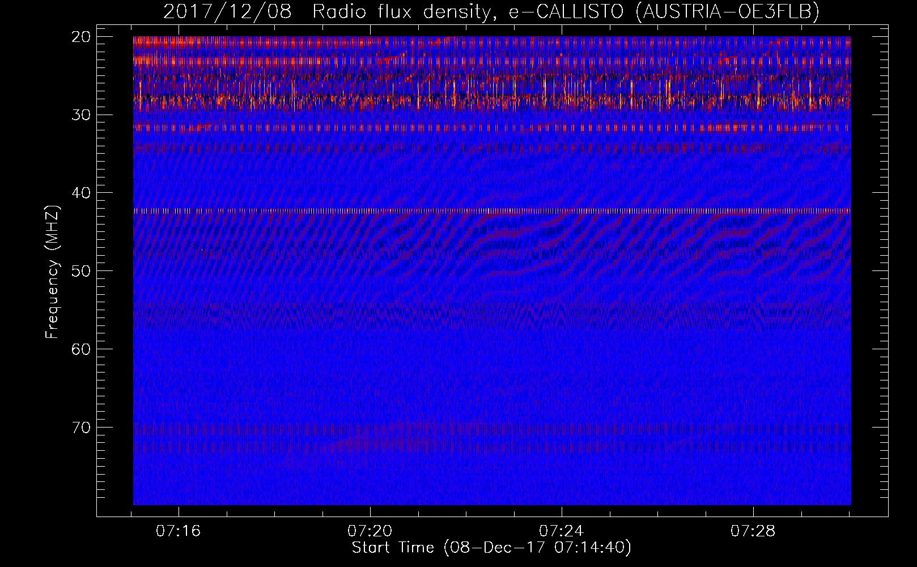The height and width of the screenshot is (567, 917).
Task: Click the time tick label '07:28'
Action: click(x=753, y=531)
